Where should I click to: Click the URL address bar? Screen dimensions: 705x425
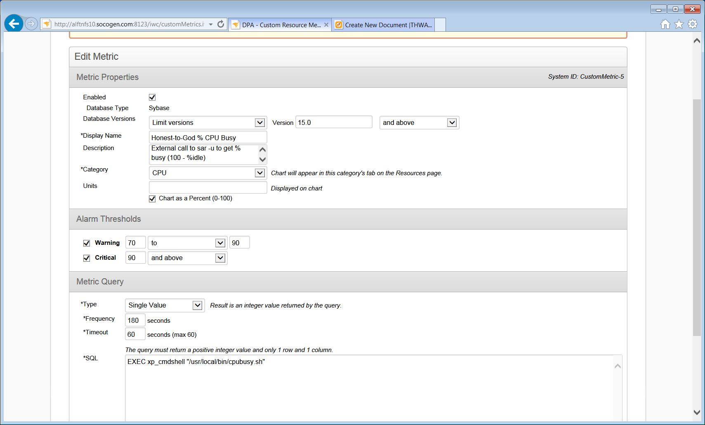pos(129,24)
